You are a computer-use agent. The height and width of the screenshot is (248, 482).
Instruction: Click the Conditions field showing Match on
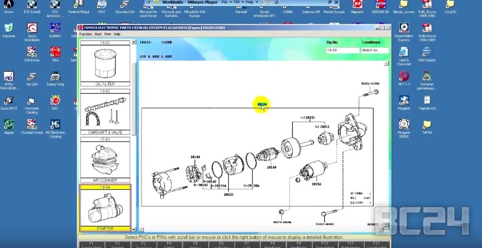pos(375,50)
